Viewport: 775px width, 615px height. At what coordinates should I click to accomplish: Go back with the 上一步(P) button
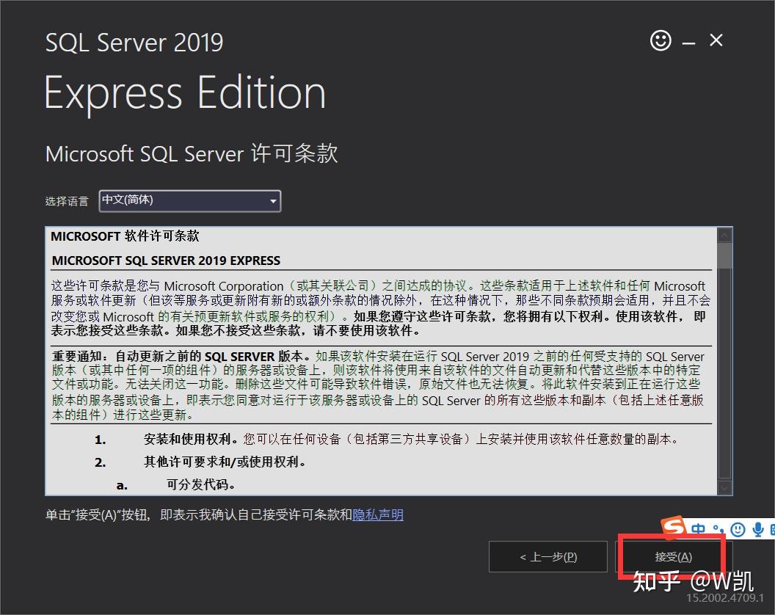point(548,557)
